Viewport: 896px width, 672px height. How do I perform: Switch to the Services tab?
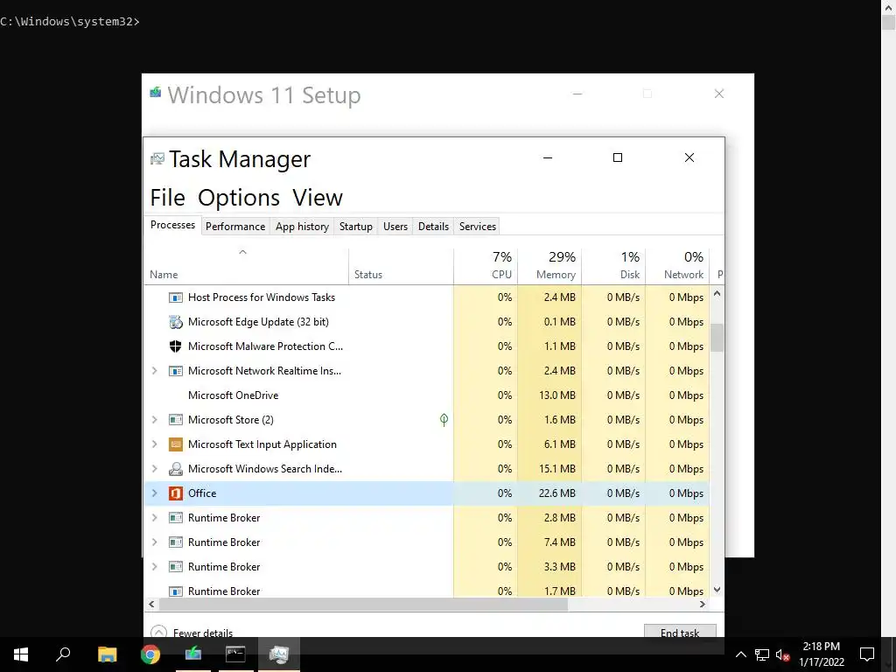click(x=478, y=227)
